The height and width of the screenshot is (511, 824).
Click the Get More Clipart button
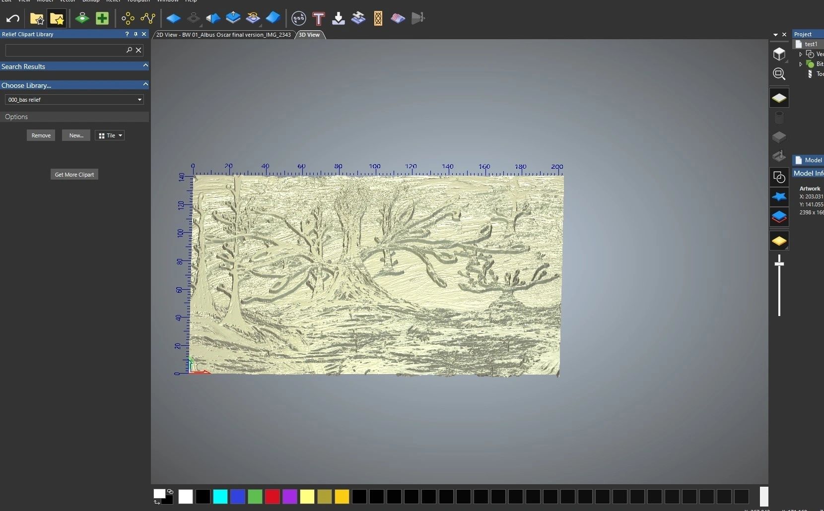(x=74, y=175)
